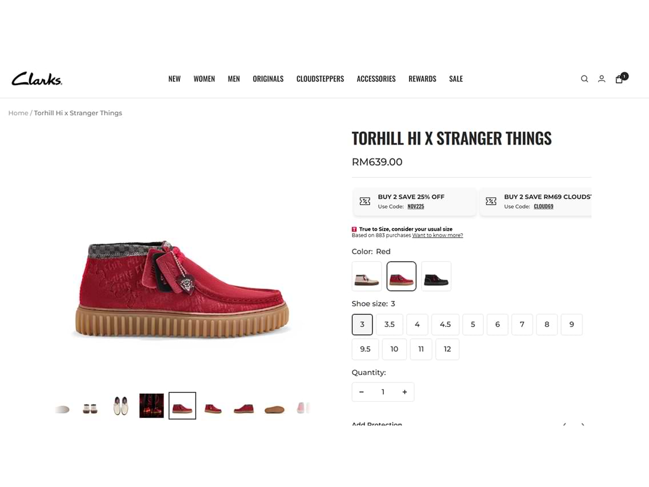Open the dark Stranger Things promo thumbnail
The image size is (649, 487).
tap(151, 406)
